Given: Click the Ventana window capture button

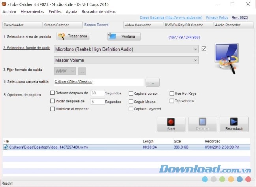Looking at the screenshot, I should coord(123,36).
